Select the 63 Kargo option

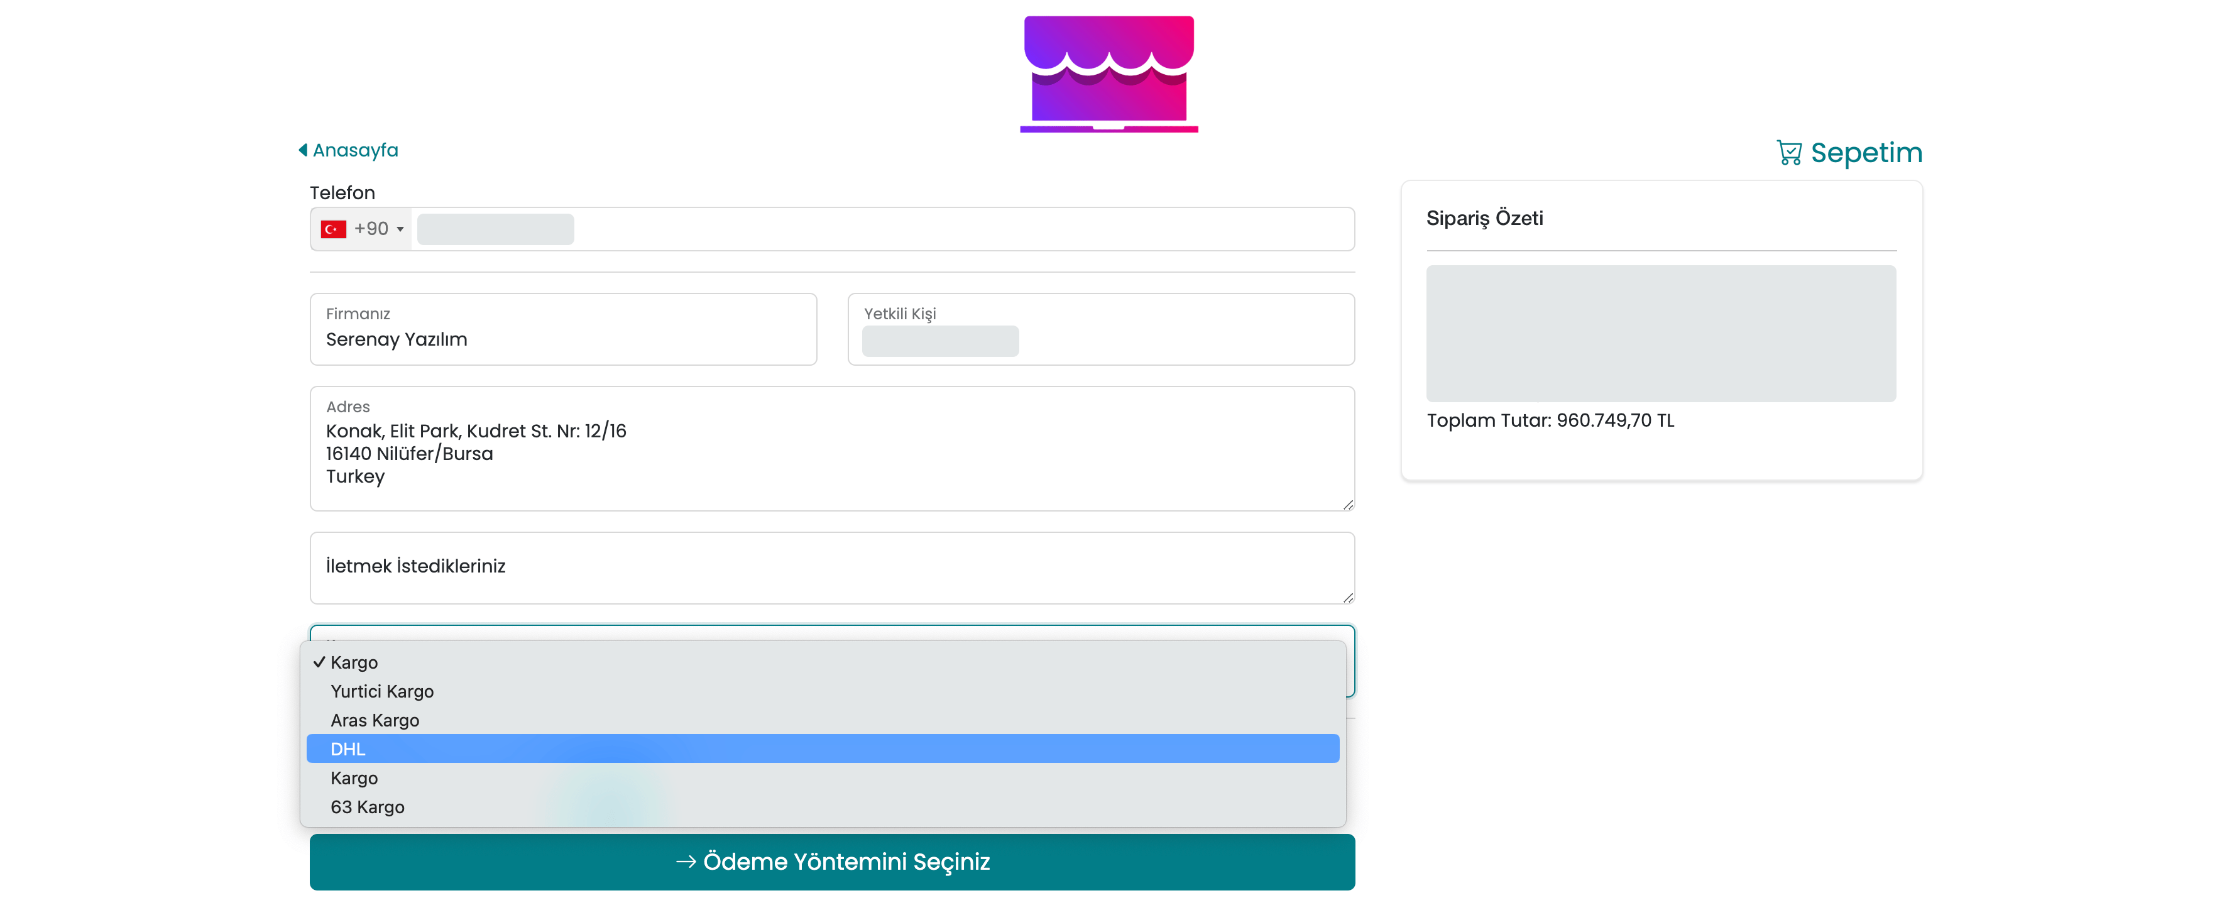point(366,806)
